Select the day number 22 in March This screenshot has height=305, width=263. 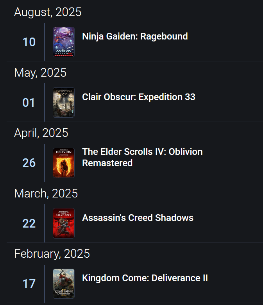[29, 223]
